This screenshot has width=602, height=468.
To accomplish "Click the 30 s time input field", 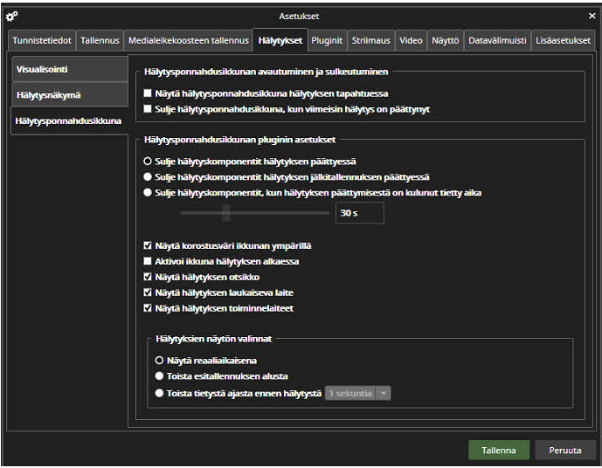I will [x=358, y=213].
